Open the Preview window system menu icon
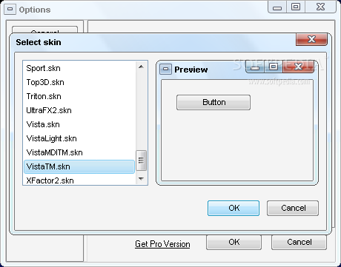Image resolution: width=341 pixels, height=267 pixels. pos(165,69)
